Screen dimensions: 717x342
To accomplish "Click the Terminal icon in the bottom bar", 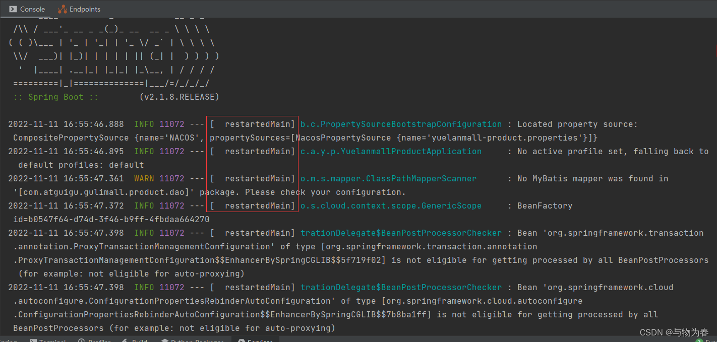I will 34,340.
